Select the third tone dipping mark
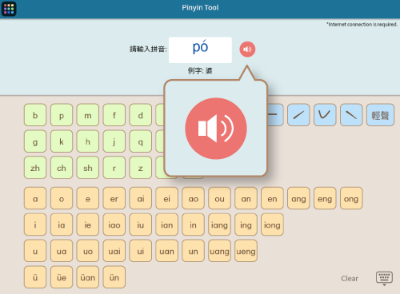Viewport: 400px width, 294px height. pos(325,115)
